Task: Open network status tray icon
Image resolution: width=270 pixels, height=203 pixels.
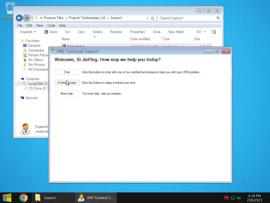Action: [233, 198]
